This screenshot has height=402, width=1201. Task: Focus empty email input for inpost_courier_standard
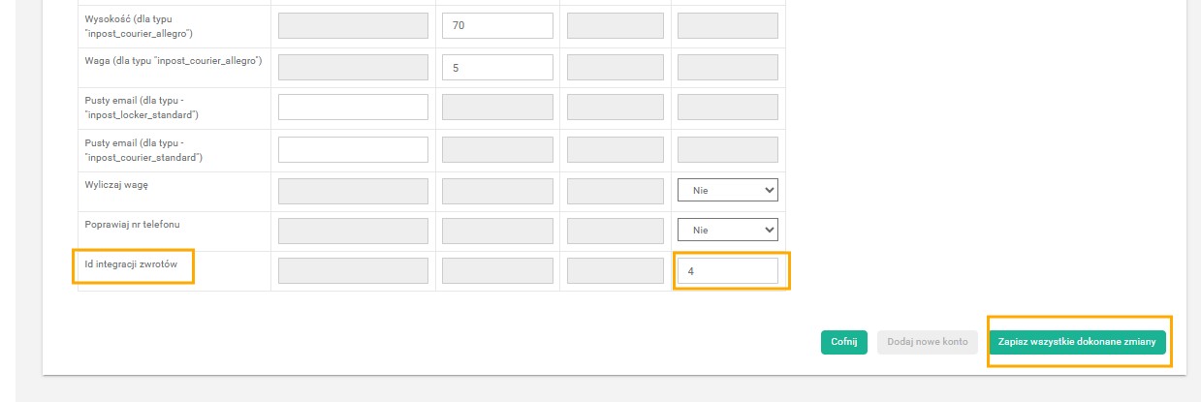[x=353, y=149]
